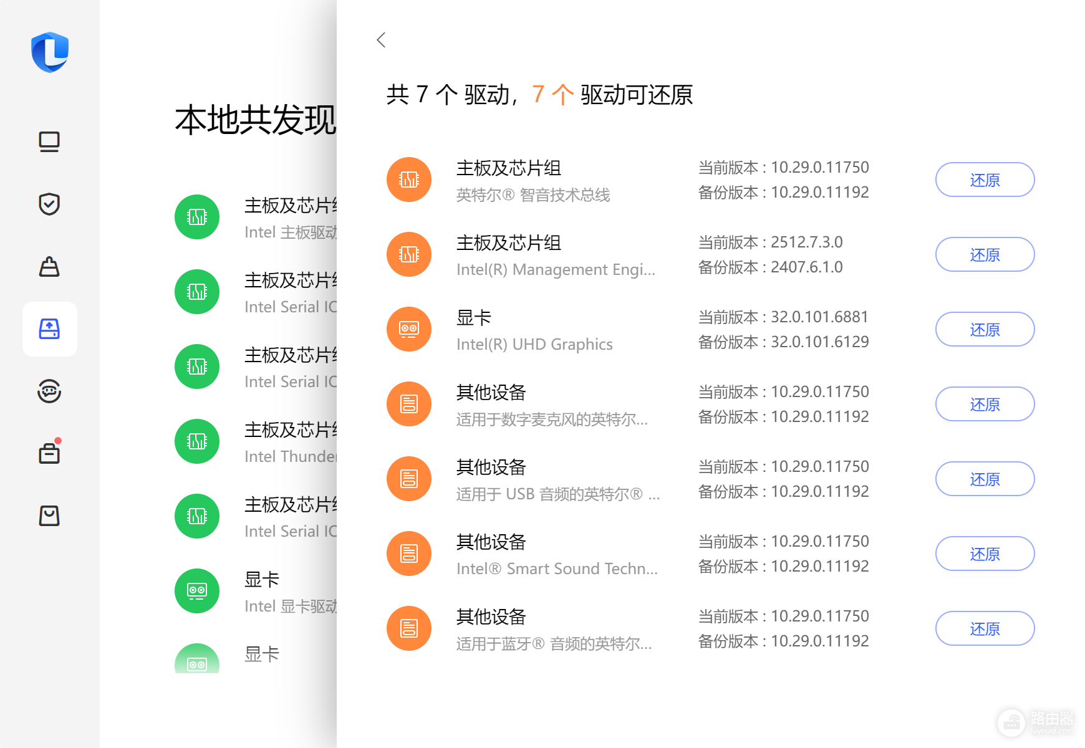The width and height of the screenshot is (1085, 748).
Task: Click 英特尔® 智音技术总线 driver name
Action: 533,195
